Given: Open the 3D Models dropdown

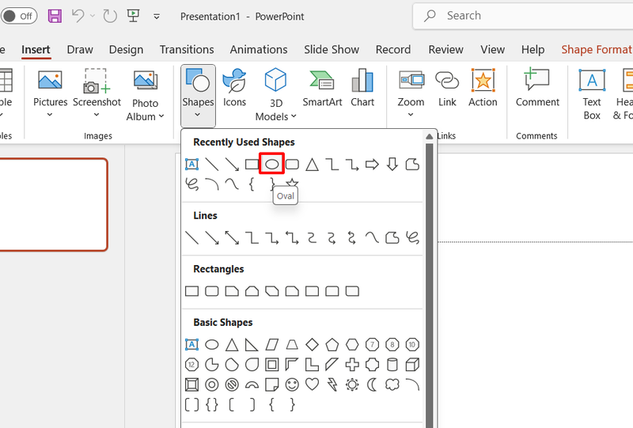Looking at the screenshot, I should [275, 95].
